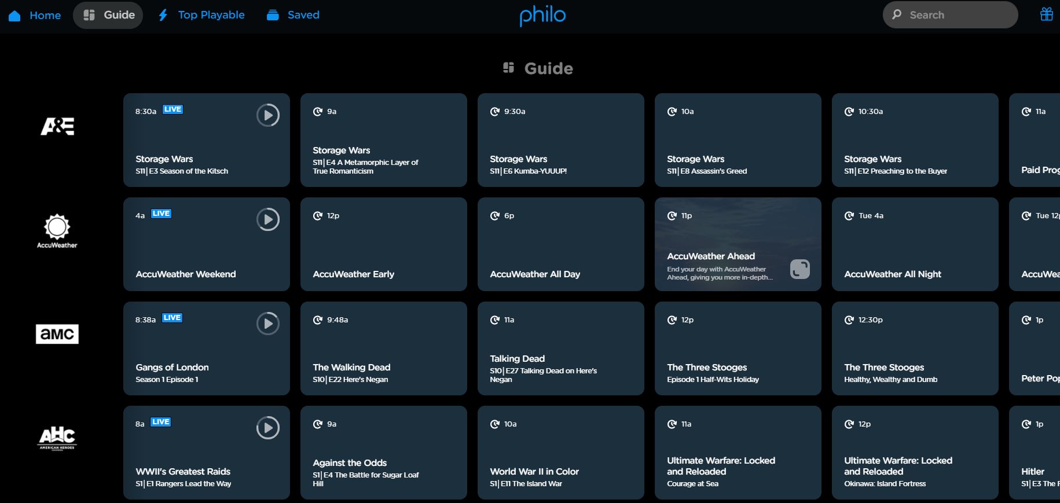
Task: Click the gift icon in the header
Action: coord(1046,14)
